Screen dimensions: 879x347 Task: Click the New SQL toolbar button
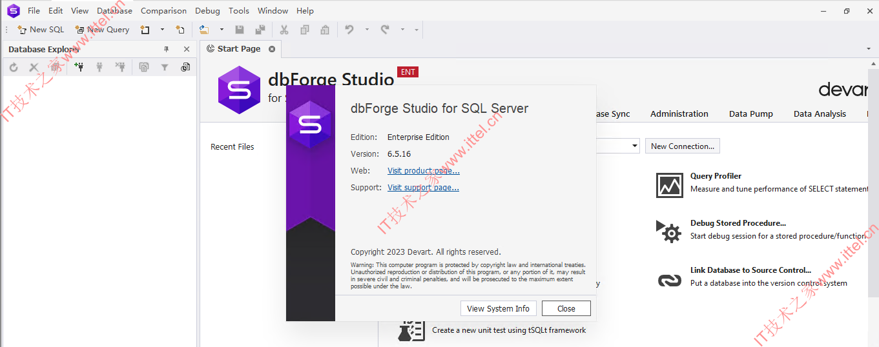pyautogui.click(x=40, y=30)
